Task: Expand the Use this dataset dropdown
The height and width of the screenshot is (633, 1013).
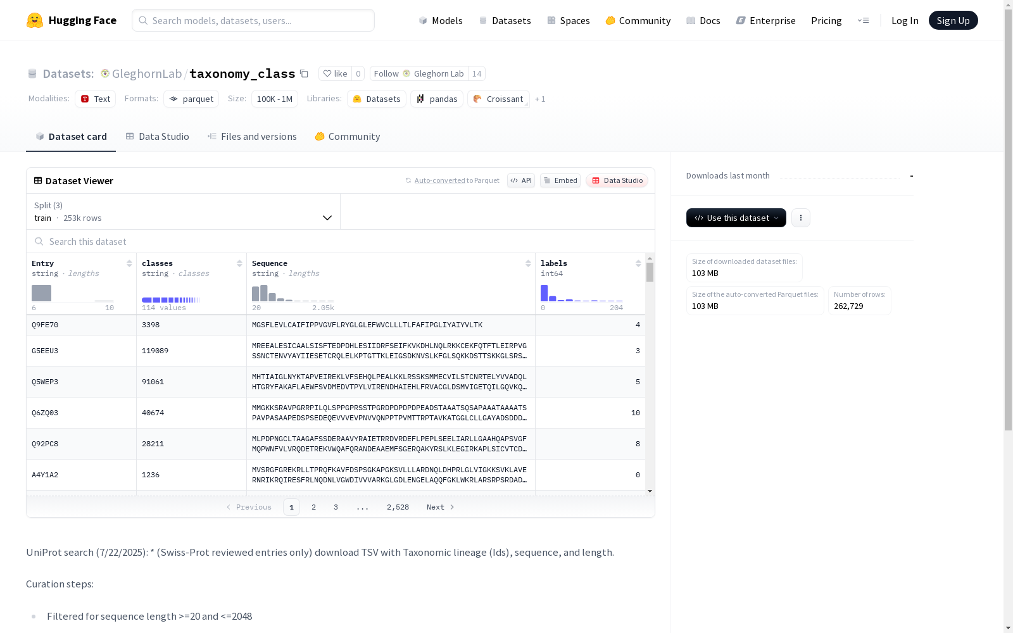Action: [736, 218]
